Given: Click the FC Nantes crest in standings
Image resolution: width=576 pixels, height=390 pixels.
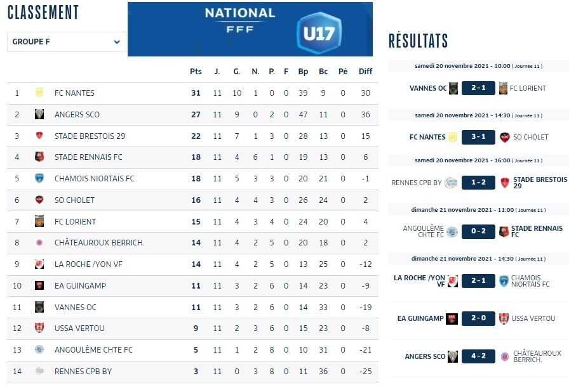Looking at the screenshot, I should (39, 93).
